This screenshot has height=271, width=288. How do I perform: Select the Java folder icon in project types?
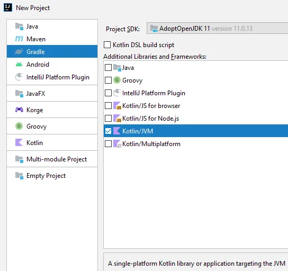(19, 26)
